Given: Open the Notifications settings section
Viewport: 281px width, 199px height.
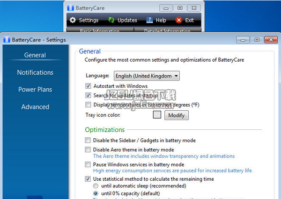Looking at the screenshot, I should [35, 72].
